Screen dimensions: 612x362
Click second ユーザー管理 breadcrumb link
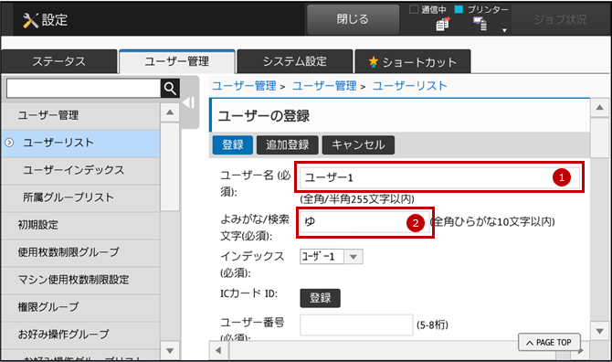point(324,86)
